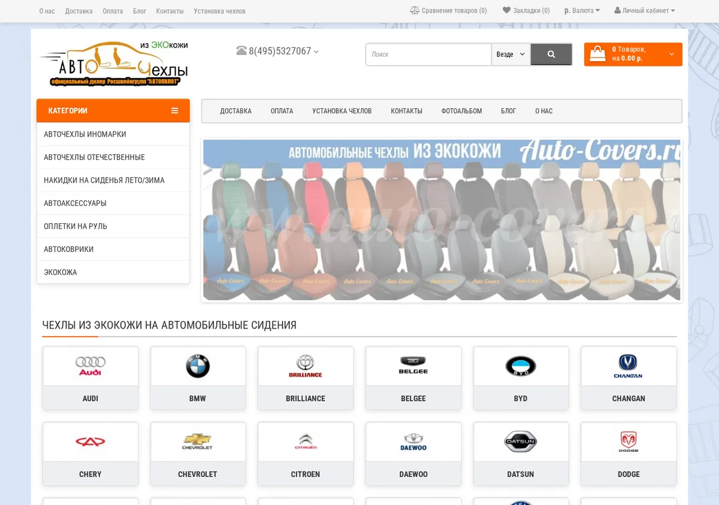Click the search magnifier button

click(x=551, y=54)
